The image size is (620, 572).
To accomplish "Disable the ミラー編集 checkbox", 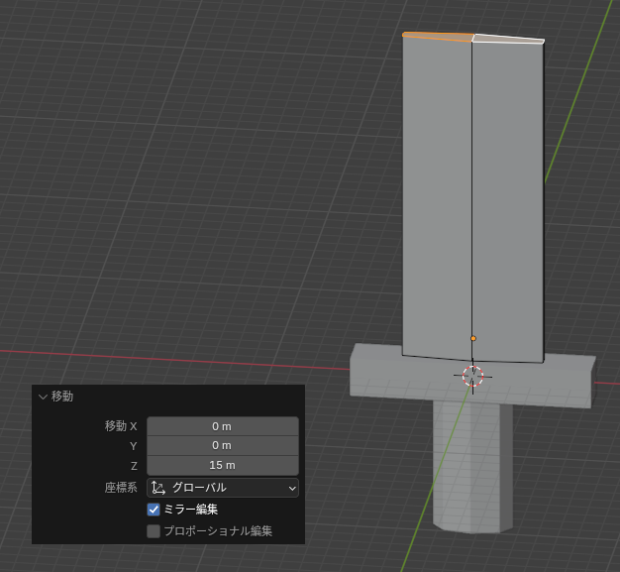I will pos(154,510).
